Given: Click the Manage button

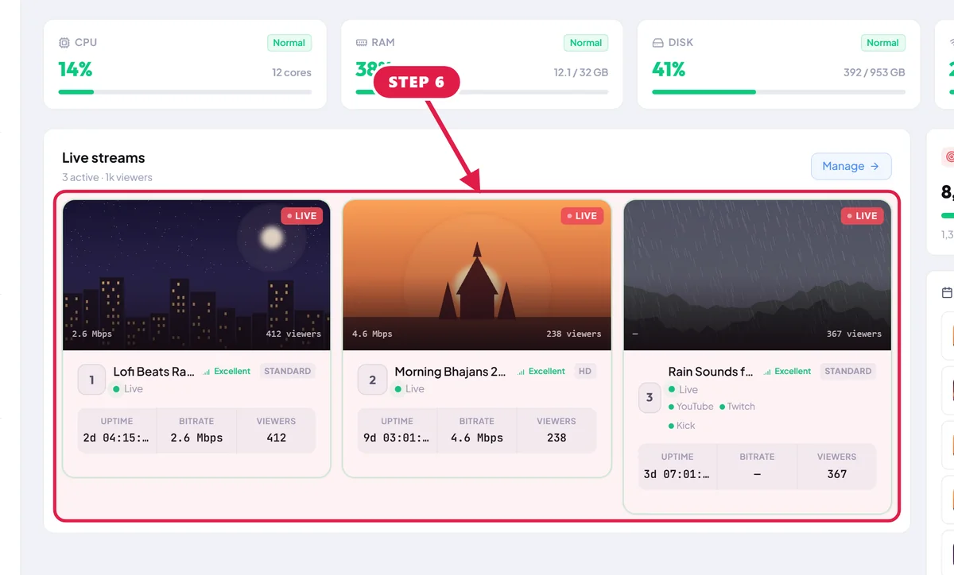Looking at the screenshot, I should pos(851,166).
